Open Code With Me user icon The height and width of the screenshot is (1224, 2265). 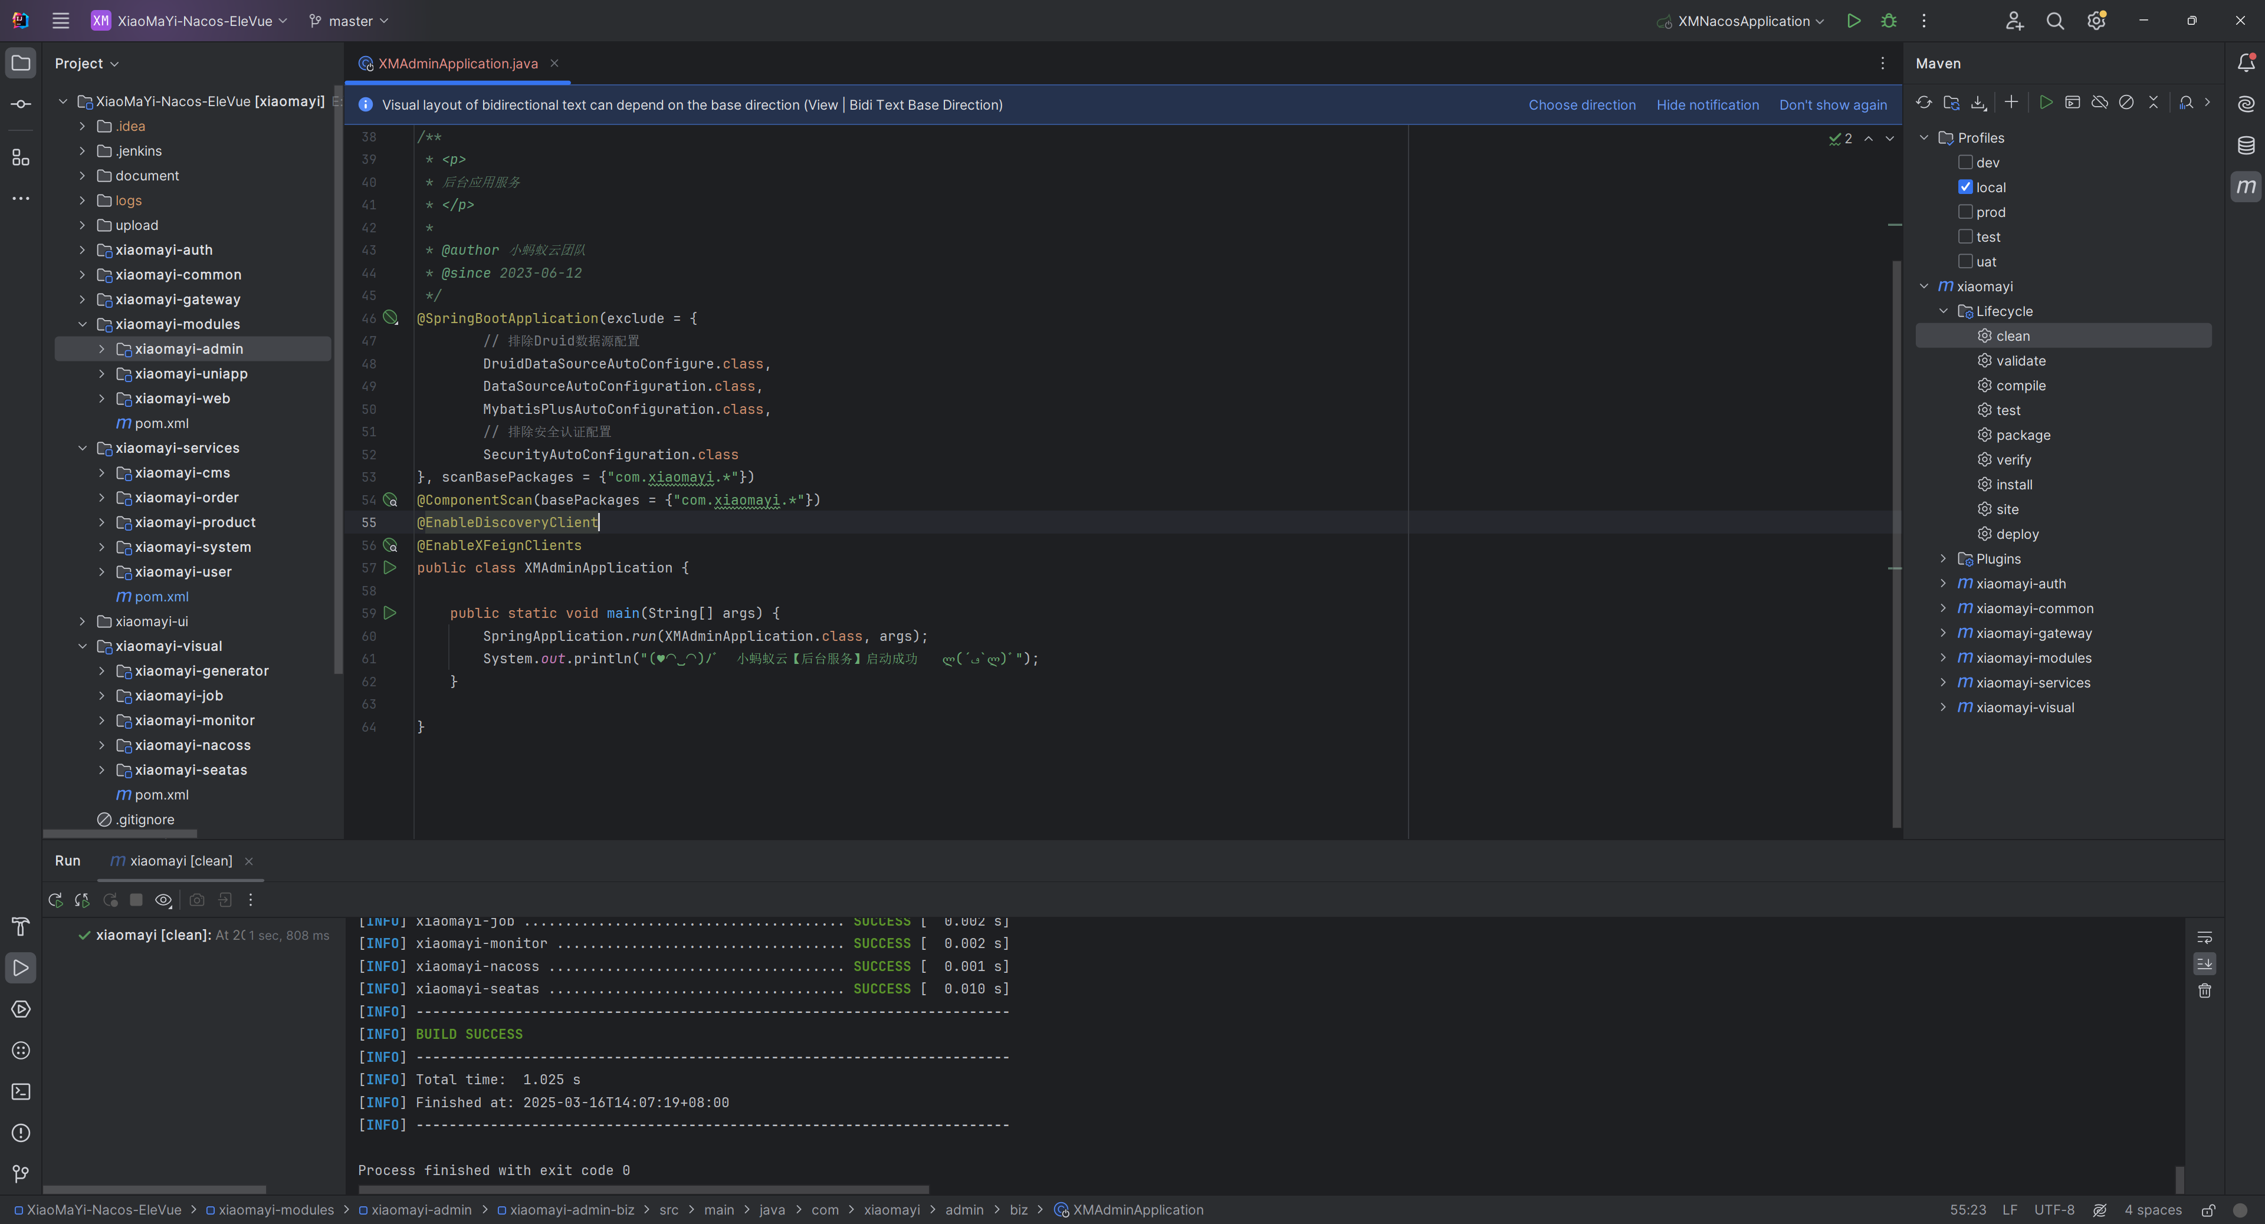point(2014,21)
